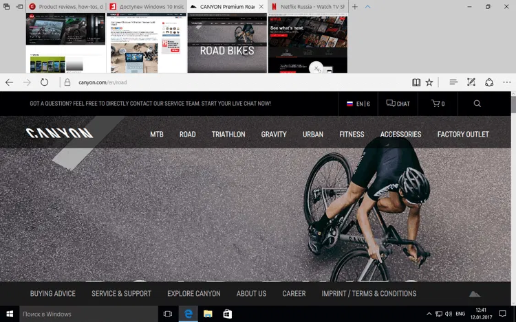The width and height of the screenshot is (516, 322).
Task: Open the Action Center notifications
Action: coord(502,314)
